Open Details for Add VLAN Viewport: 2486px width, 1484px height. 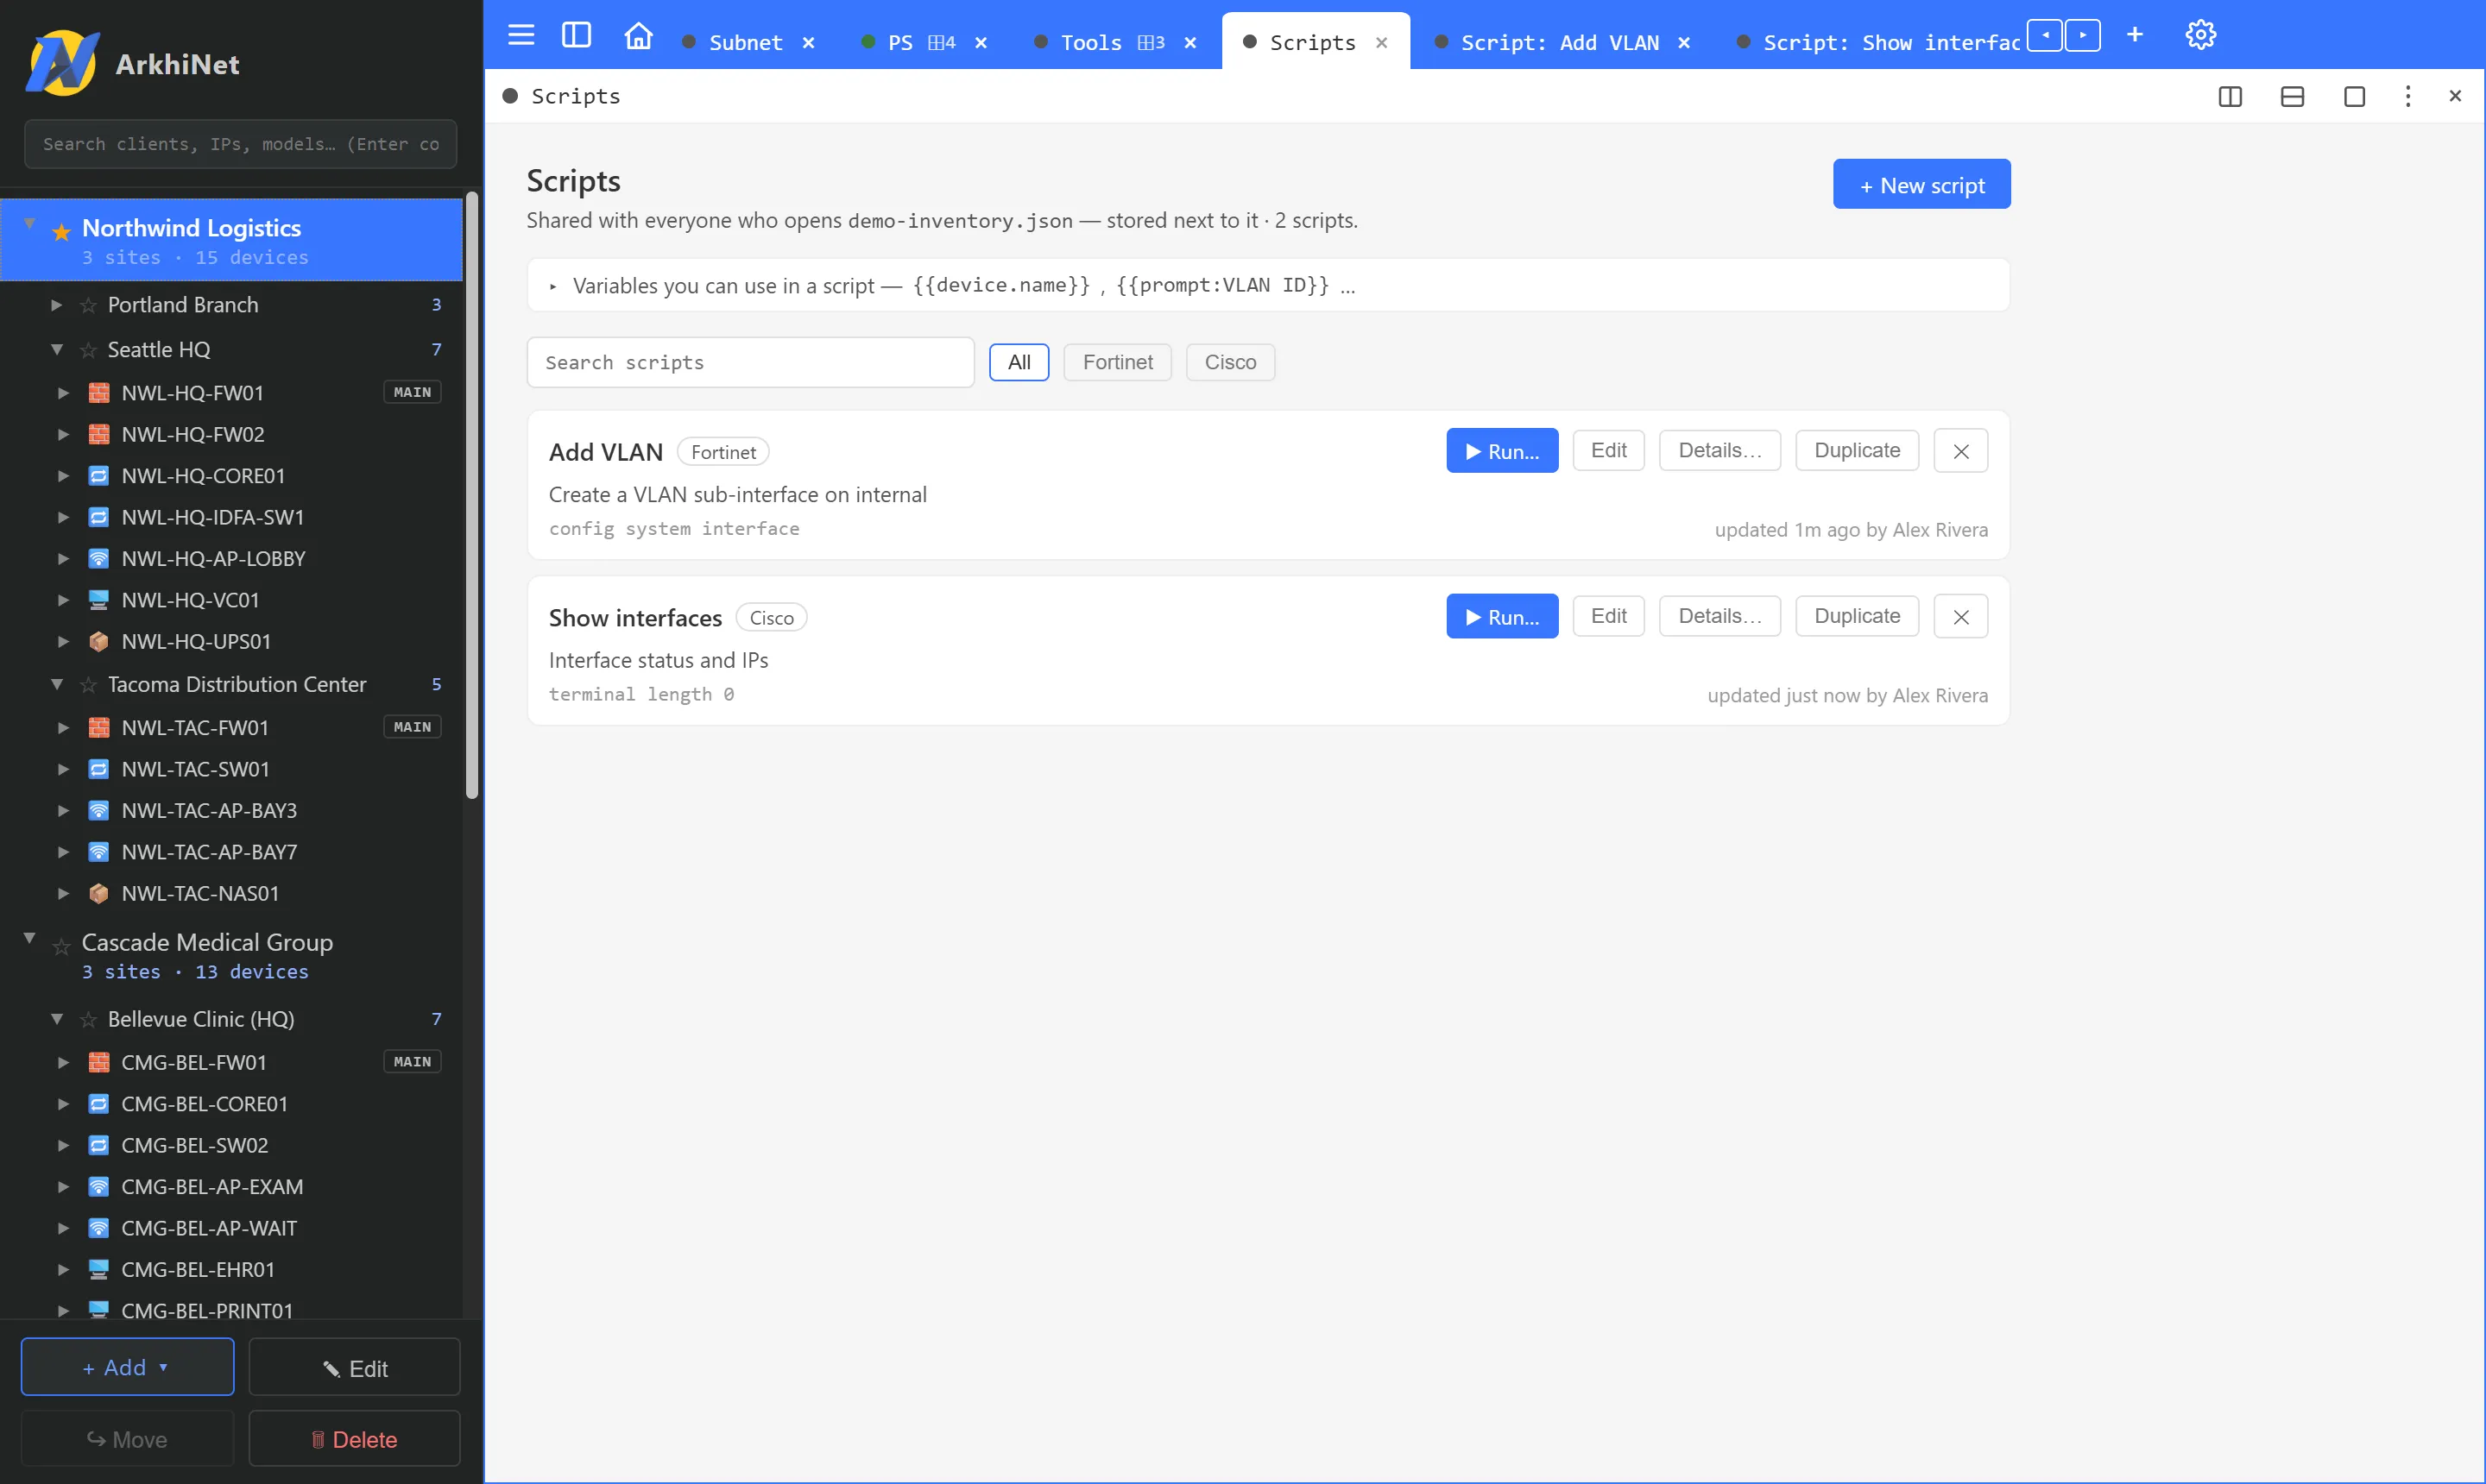coord(1719,451)
